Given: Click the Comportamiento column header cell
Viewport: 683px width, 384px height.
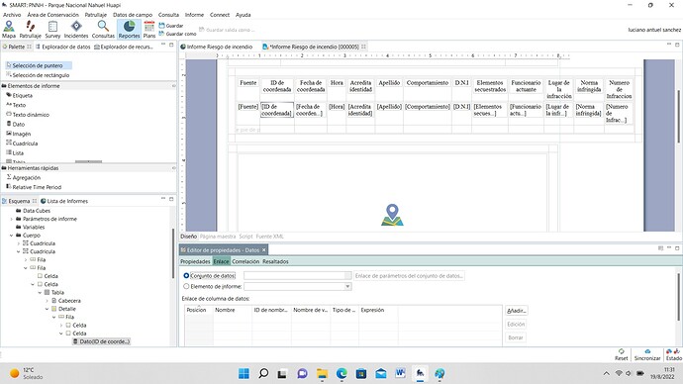Looking at the screenshot, I should (428, 83).
